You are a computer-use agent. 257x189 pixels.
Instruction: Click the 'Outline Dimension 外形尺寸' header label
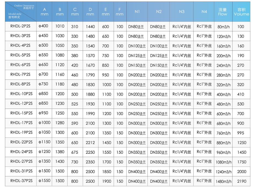(24, 7)
